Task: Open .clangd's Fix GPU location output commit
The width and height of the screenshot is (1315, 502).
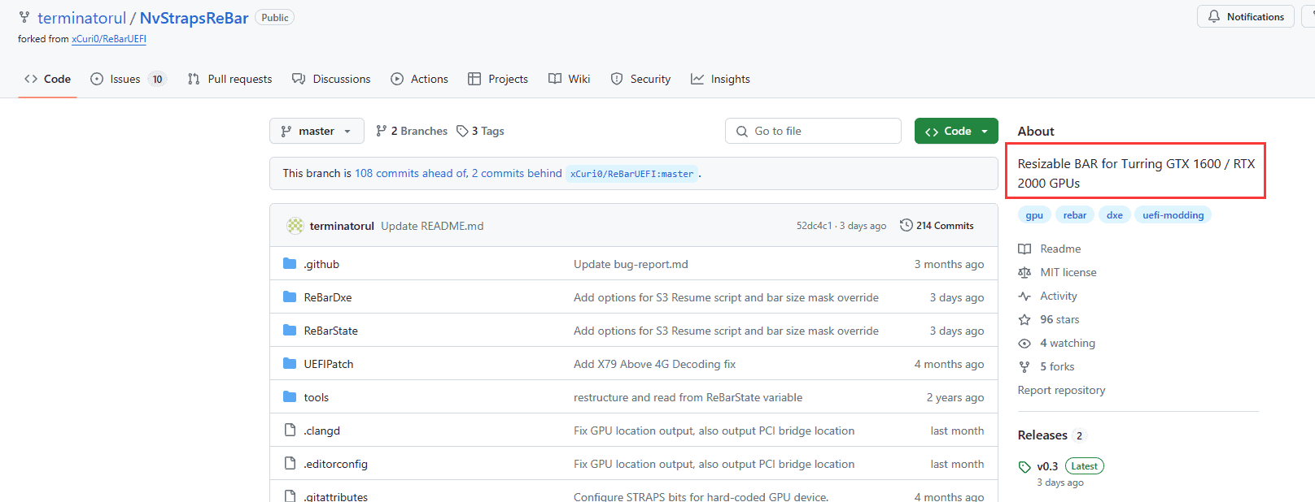Action: 714,431
